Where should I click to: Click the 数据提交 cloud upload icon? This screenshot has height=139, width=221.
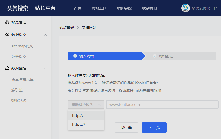point(7,34)
